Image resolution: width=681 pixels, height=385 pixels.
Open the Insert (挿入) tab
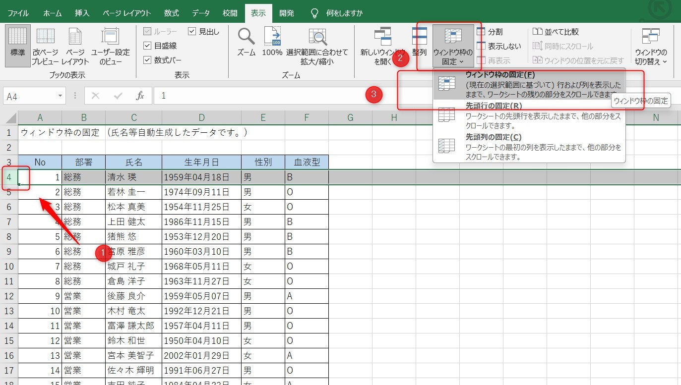(x=82, y=13)
